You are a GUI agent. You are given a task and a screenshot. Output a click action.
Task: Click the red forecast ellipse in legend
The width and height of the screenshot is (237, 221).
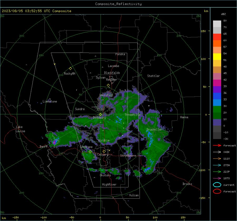[217, 191]
